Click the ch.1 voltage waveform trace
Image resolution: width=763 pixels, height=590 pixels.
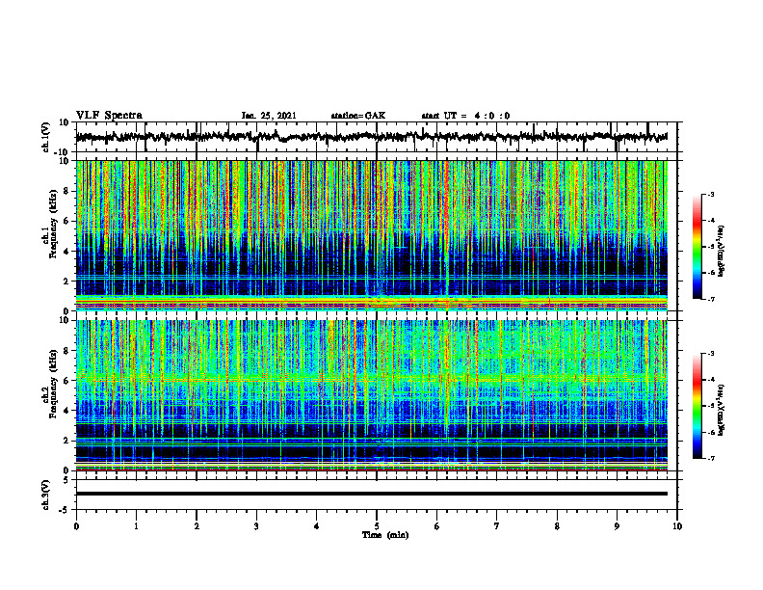coord(371,137)
